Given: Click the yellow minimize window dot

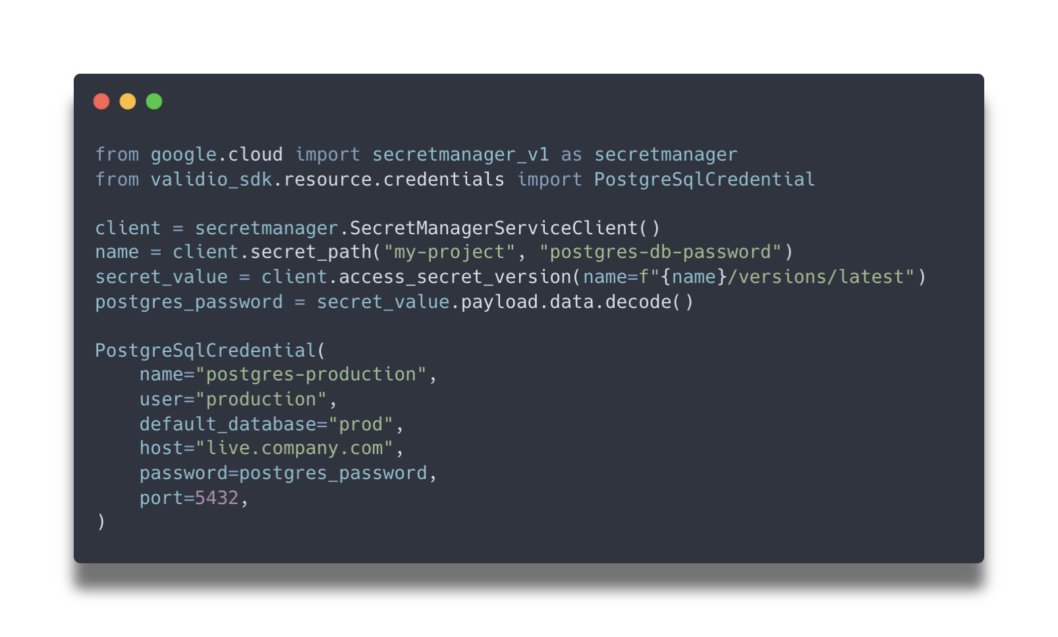Looking at the screenshot, I should click(128, 101).
